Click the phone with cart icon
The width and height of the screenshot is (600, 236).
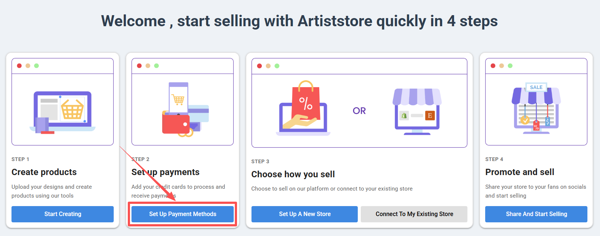point(179,97)
